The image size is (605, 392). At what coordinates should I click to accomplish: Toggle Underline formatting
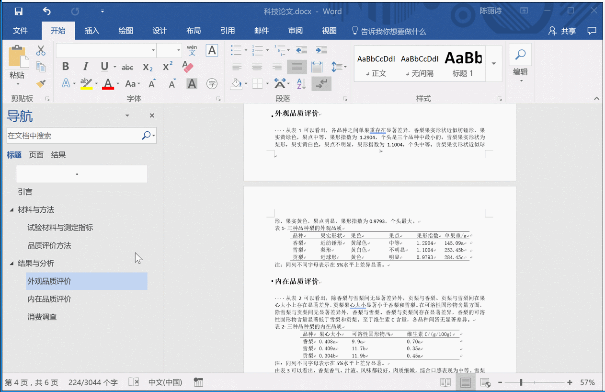pyautogui.click(x=104, y=67)
